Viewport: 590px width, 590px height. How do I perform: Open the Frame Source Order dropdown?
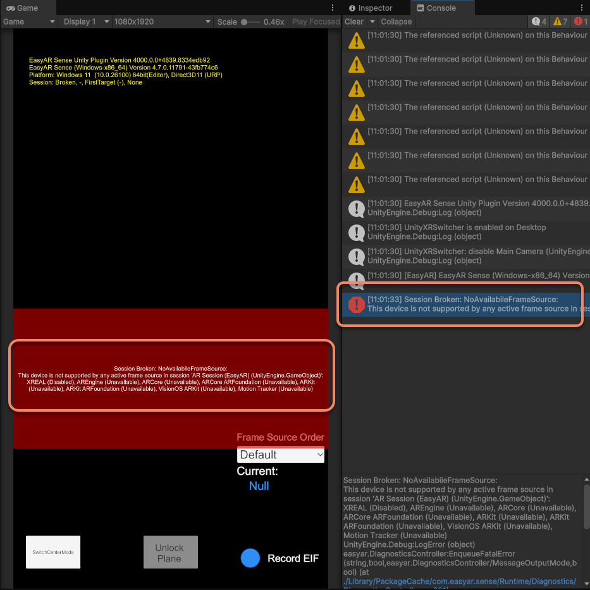pyautogui.click(x=280, y=454)
